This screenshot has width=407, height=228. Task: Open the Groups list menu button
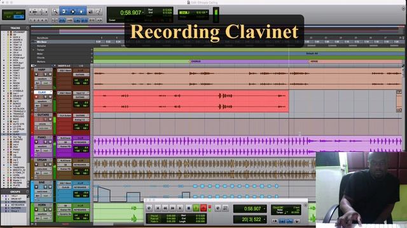(x=27, y=191)
